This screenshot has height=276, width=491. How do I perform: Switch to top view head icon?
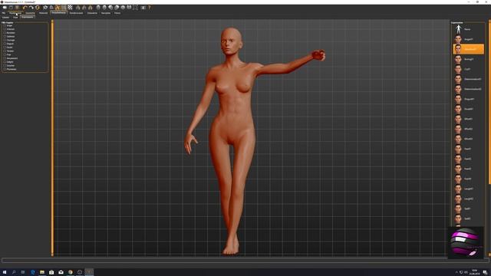123,8
